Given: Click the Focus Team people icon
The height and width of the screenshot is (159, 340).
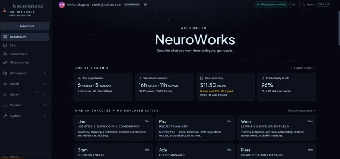Looking at the screenshot, I should pyautogui.click(x=5, y=54).
